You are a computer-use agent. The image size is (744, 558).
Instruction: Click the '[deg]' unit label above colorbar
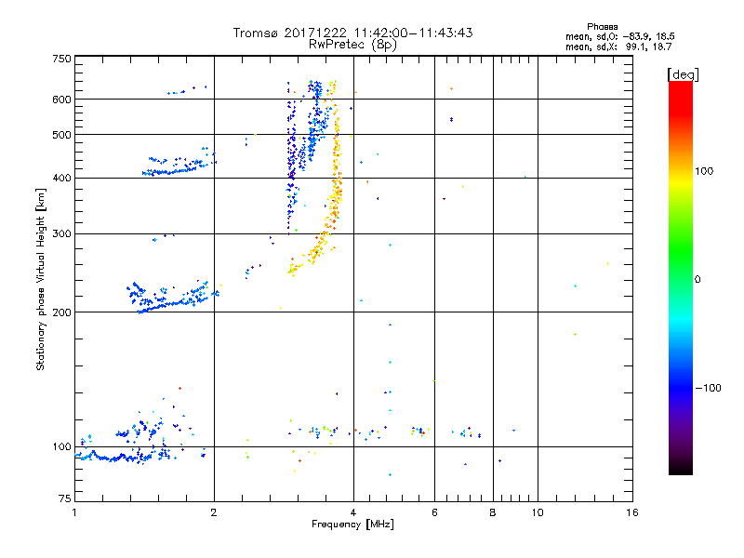point(683,74)
